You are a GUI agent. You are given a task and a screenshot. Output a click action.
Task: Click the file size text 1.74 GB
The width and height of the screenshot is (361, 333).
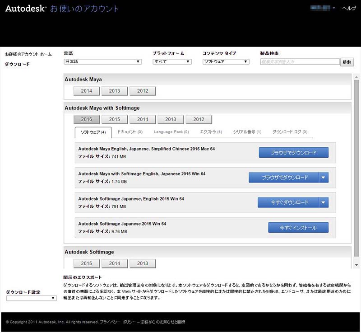click(119, 182)
